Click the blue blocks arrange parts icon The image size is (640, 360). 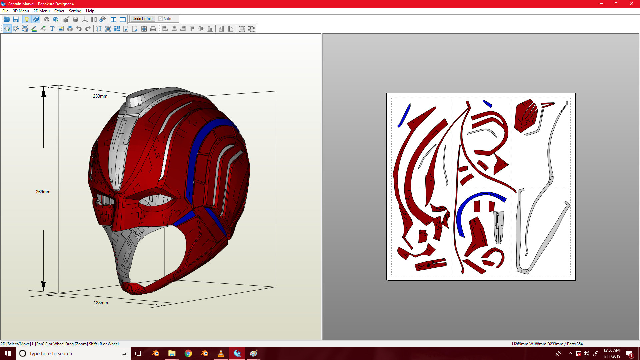[117, 29]
